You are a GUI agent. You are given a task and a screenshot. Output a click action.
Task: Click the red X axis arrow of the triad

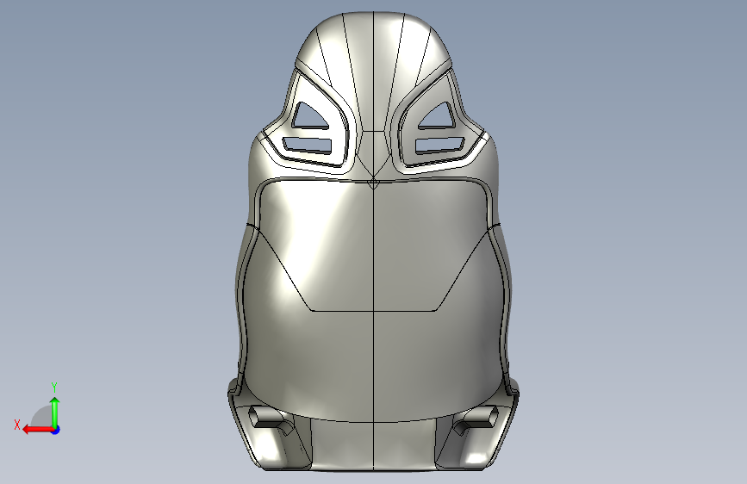(38, 430)
